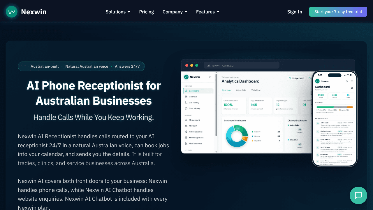Click the yellow window dot in browser mockup
Viewport: 373px width, 210px height.
[192, 65]
